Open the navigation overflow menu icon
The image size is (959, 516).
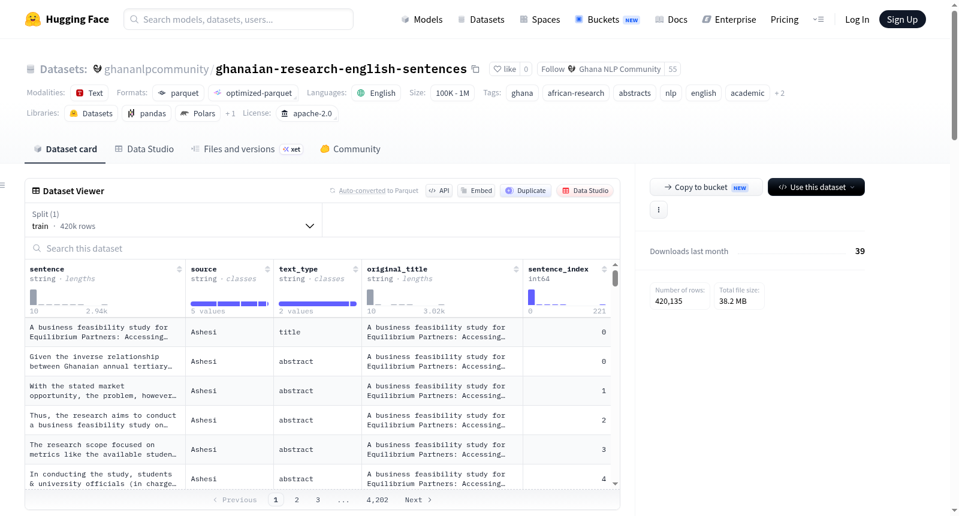point(818,19)
